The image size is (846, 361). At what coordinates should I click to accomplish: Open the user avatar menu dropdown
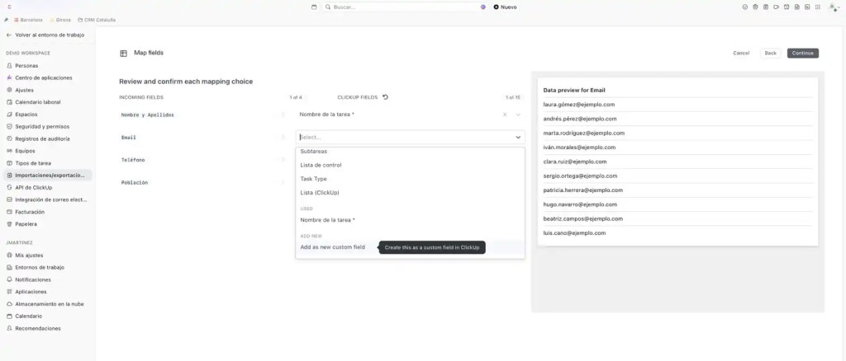click(834, 7)
